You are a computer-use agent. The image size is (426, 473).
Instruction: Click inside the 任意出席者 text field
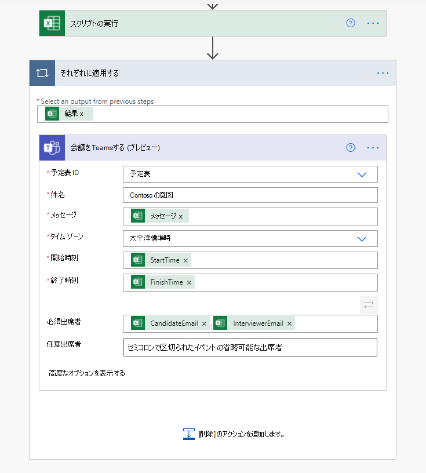click(249, 347)
